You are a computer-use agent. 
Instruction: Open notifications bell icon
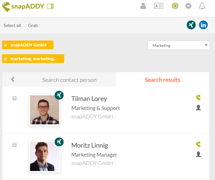202,6
